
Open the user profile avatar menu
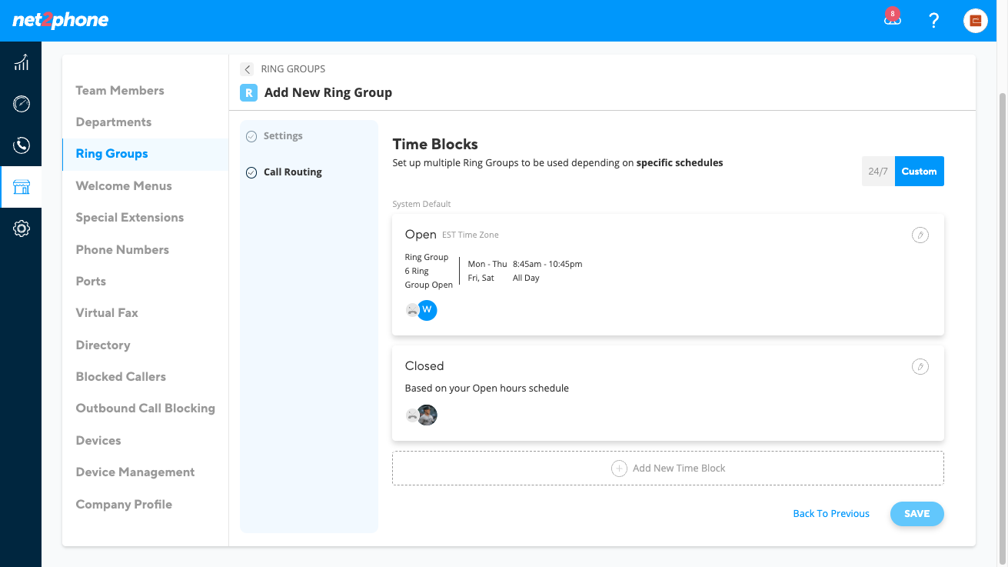[975, 21]
